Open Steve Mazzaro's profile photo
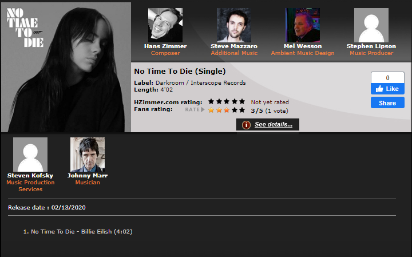412x257 pixels. tap(234, 25)
